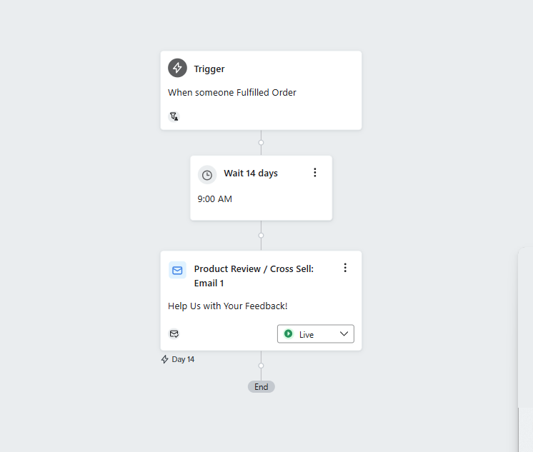Click the 9:00 AM wait time
Viewport: 533px width, 452px height.
pos(215,199)
